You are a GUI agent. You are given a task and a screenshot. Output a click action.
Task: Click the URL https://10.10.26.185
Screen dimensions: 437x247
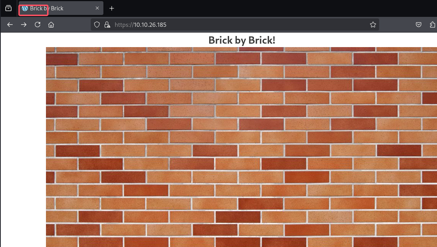pyautogui.click(x=140, y=25)
